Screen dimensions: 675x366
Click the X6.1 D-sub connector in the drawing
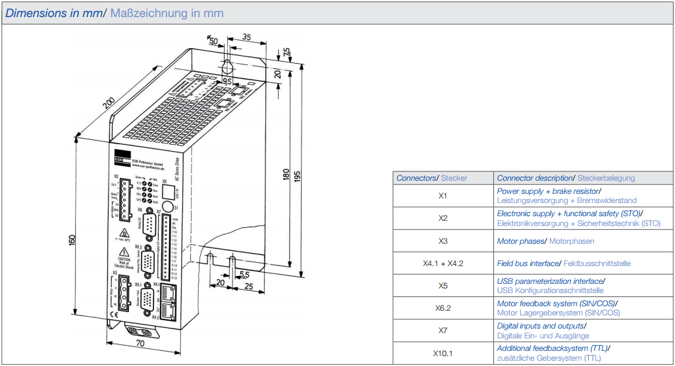click(148, 298)
